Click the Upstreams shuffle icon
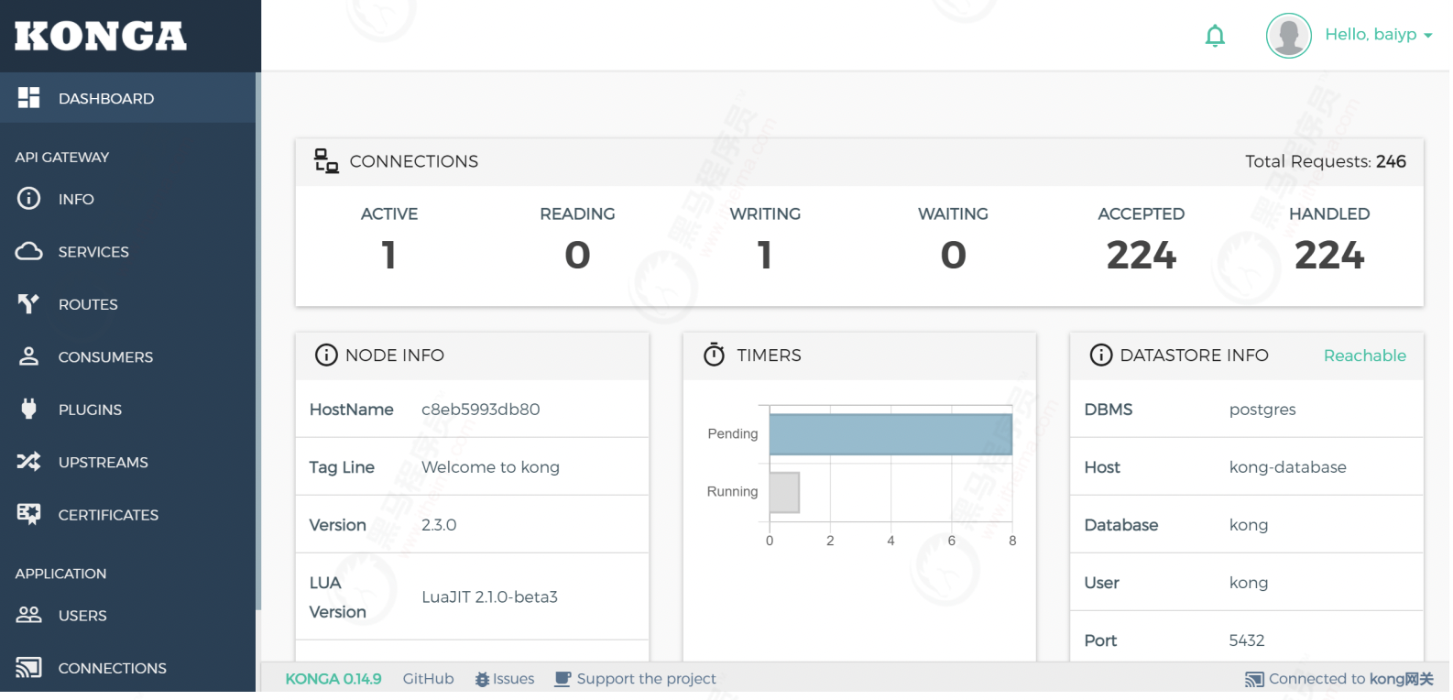The image size is (1453, 700). tap(29, 462)
